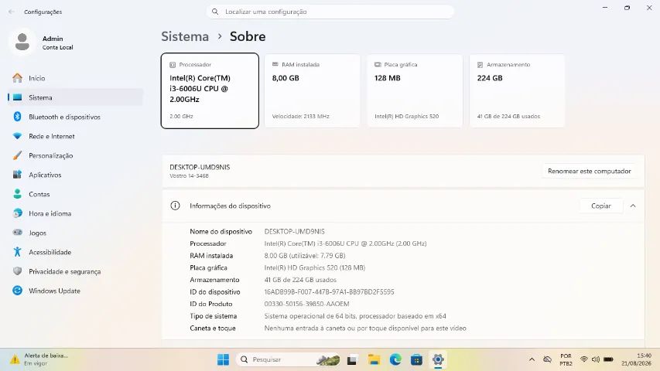Select the Armazenamento card
Screen dimensions: 660x371
point(517,90)
